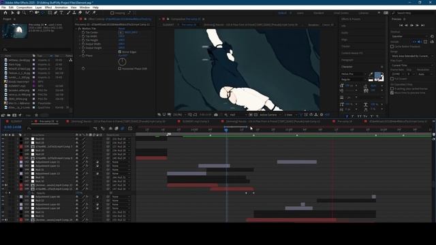The height and width of the screenshot is (245, 436).
Task: Select the Clone Stamp tool
Action: [74, 13]
